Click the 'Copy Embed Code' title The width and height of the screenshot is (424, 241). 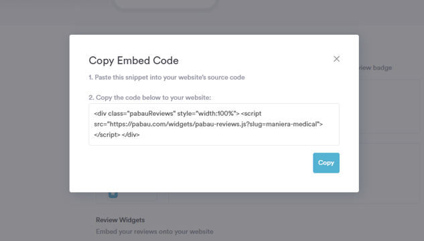[x=133, y=60]
